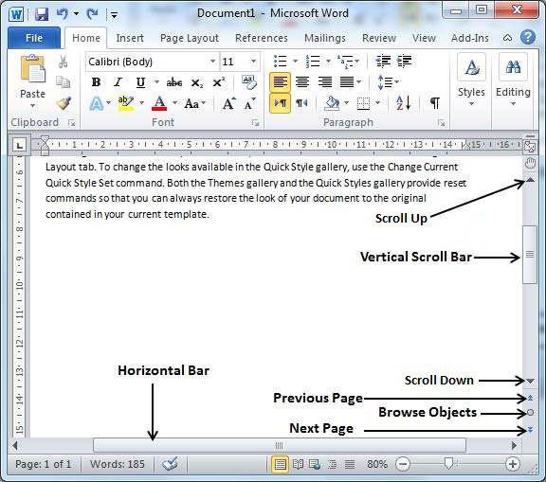Toggle Align Text Left
The height and width of the screenshot is (482, 546).
click(280, 82)
